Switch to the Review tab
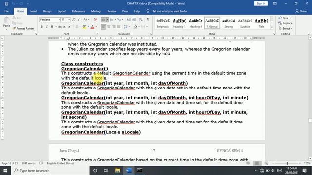This screenshot has width=312, height=175. tap(112, 11)
